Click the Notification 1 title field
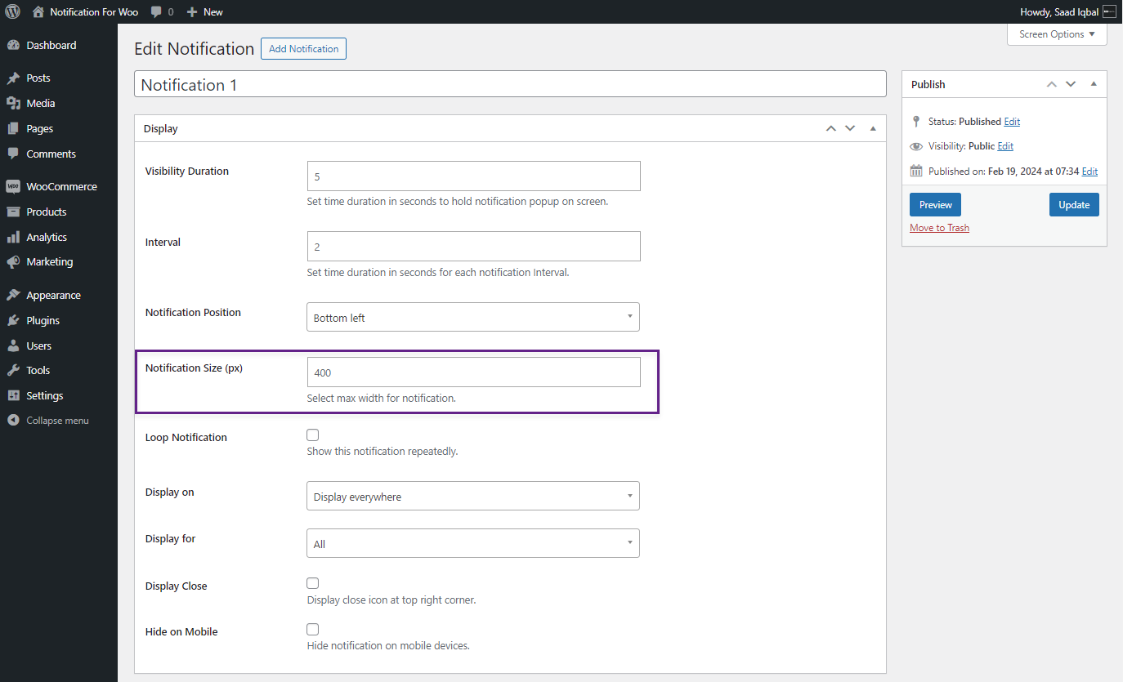Image resolution: width=1123 pixels, height=682 pixels. click(x=510, y=84)
